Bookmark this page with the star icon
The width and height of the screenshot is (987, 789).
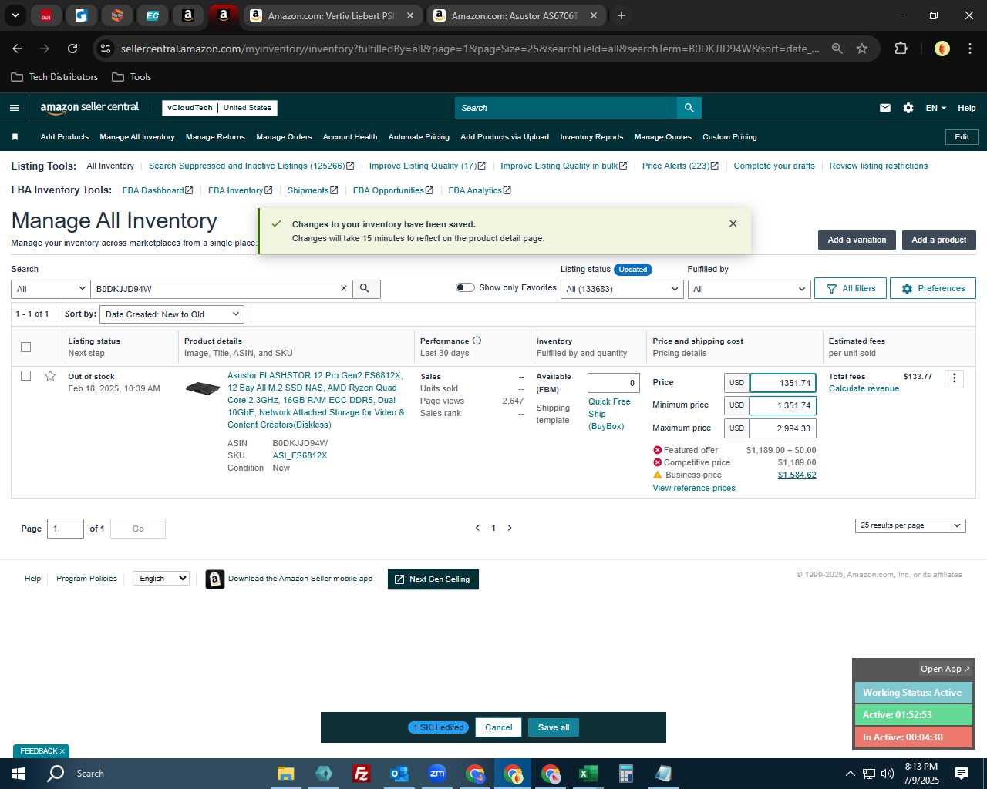point(862,49)
